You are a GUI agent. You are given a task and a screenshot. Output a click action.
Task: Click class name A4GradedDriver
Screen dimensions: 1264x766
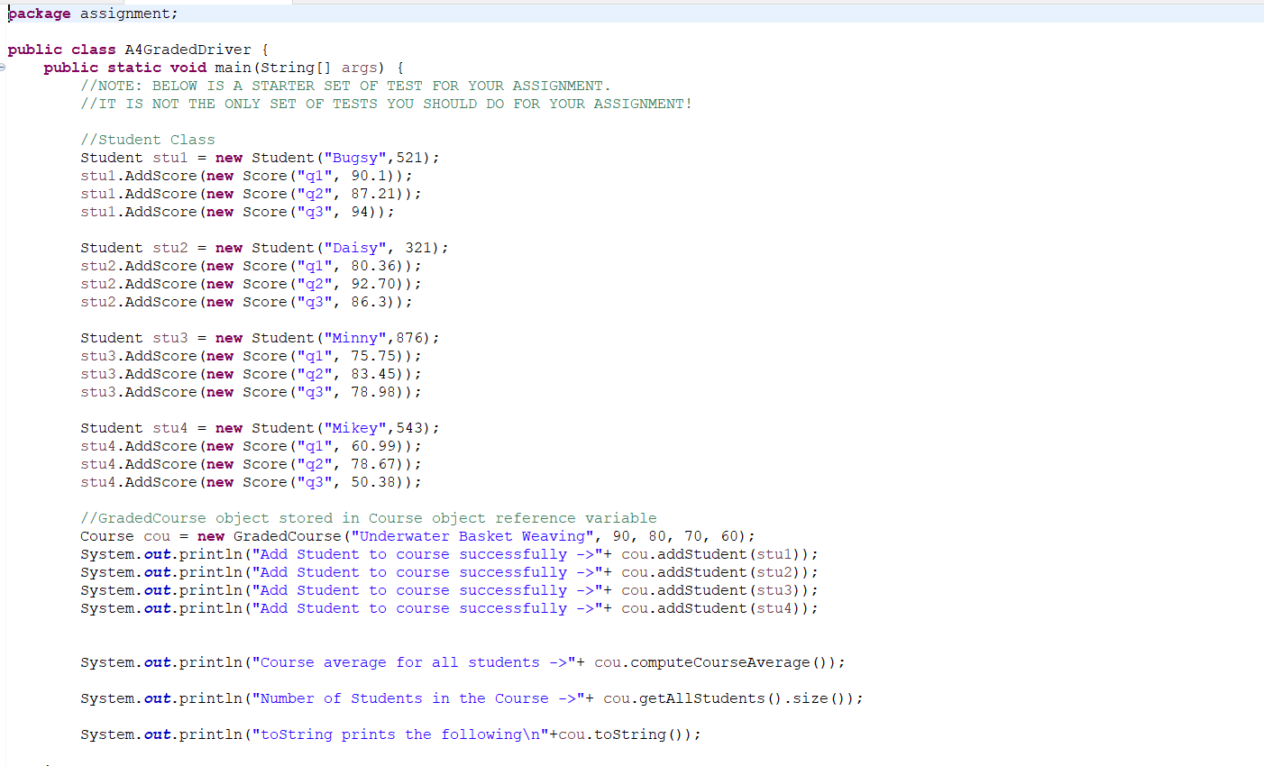(x=188, y=50)
